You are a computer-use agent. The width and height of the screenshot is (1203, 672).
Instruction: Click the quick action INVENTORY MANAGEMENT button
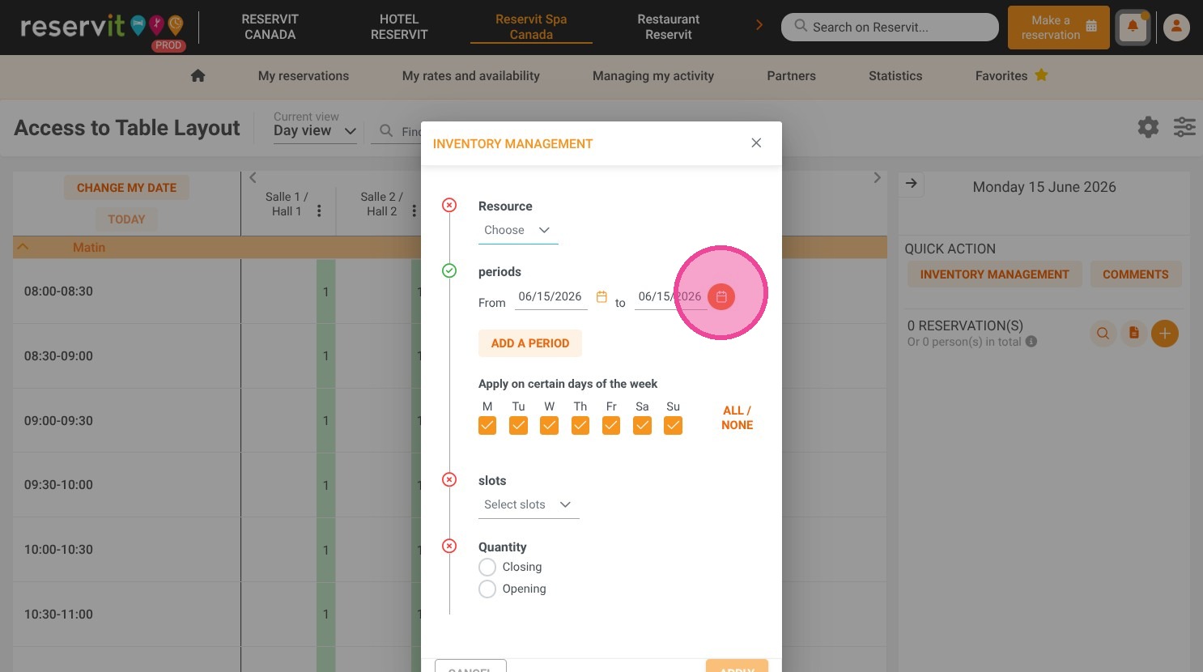[x=994, y=274]
